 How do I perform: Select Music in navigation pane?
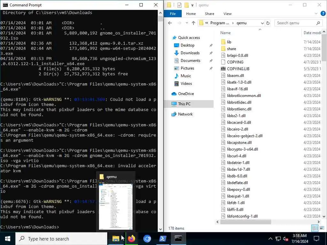tap(186, 76)
